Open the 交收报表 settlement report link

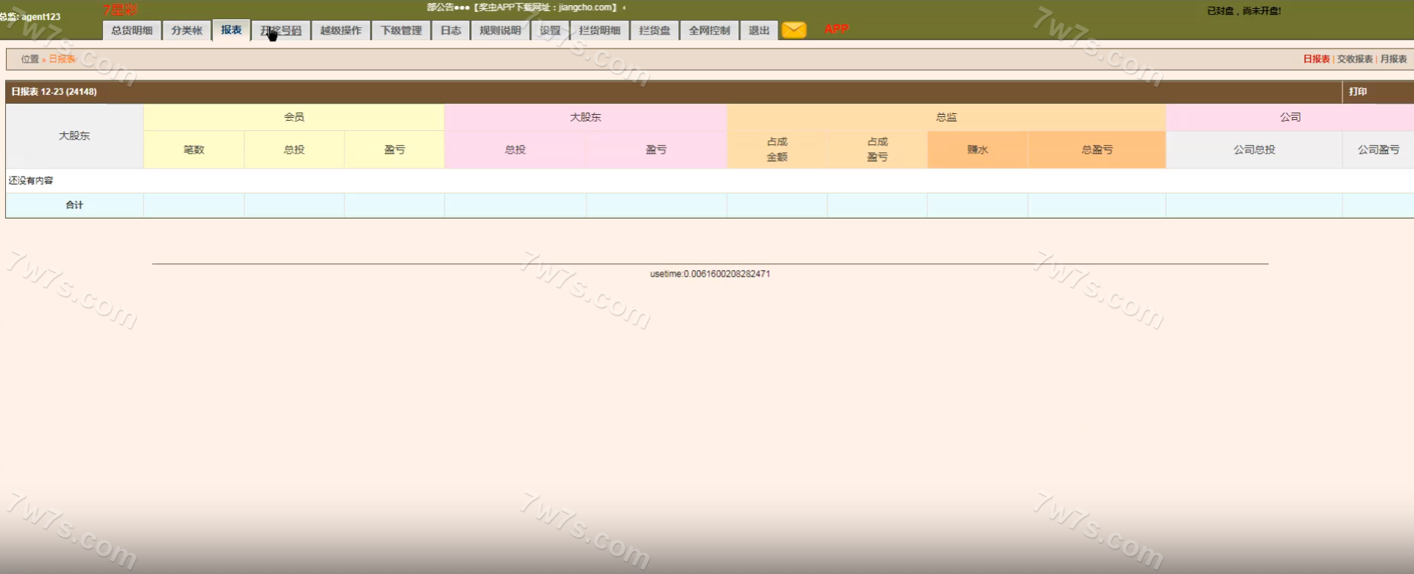(1354, 59)
